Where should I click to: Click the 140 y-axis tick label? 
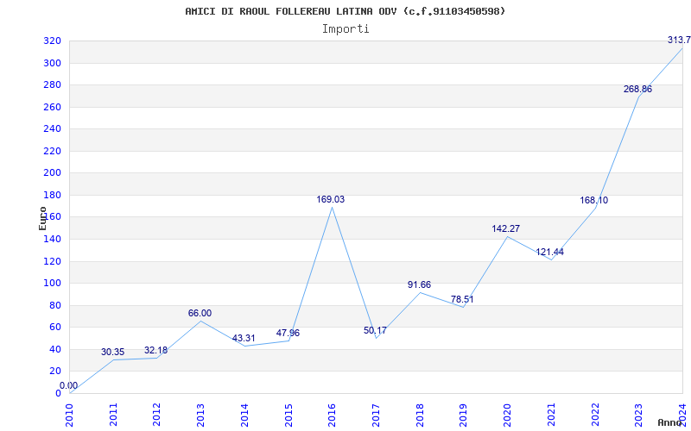(52, 240)
